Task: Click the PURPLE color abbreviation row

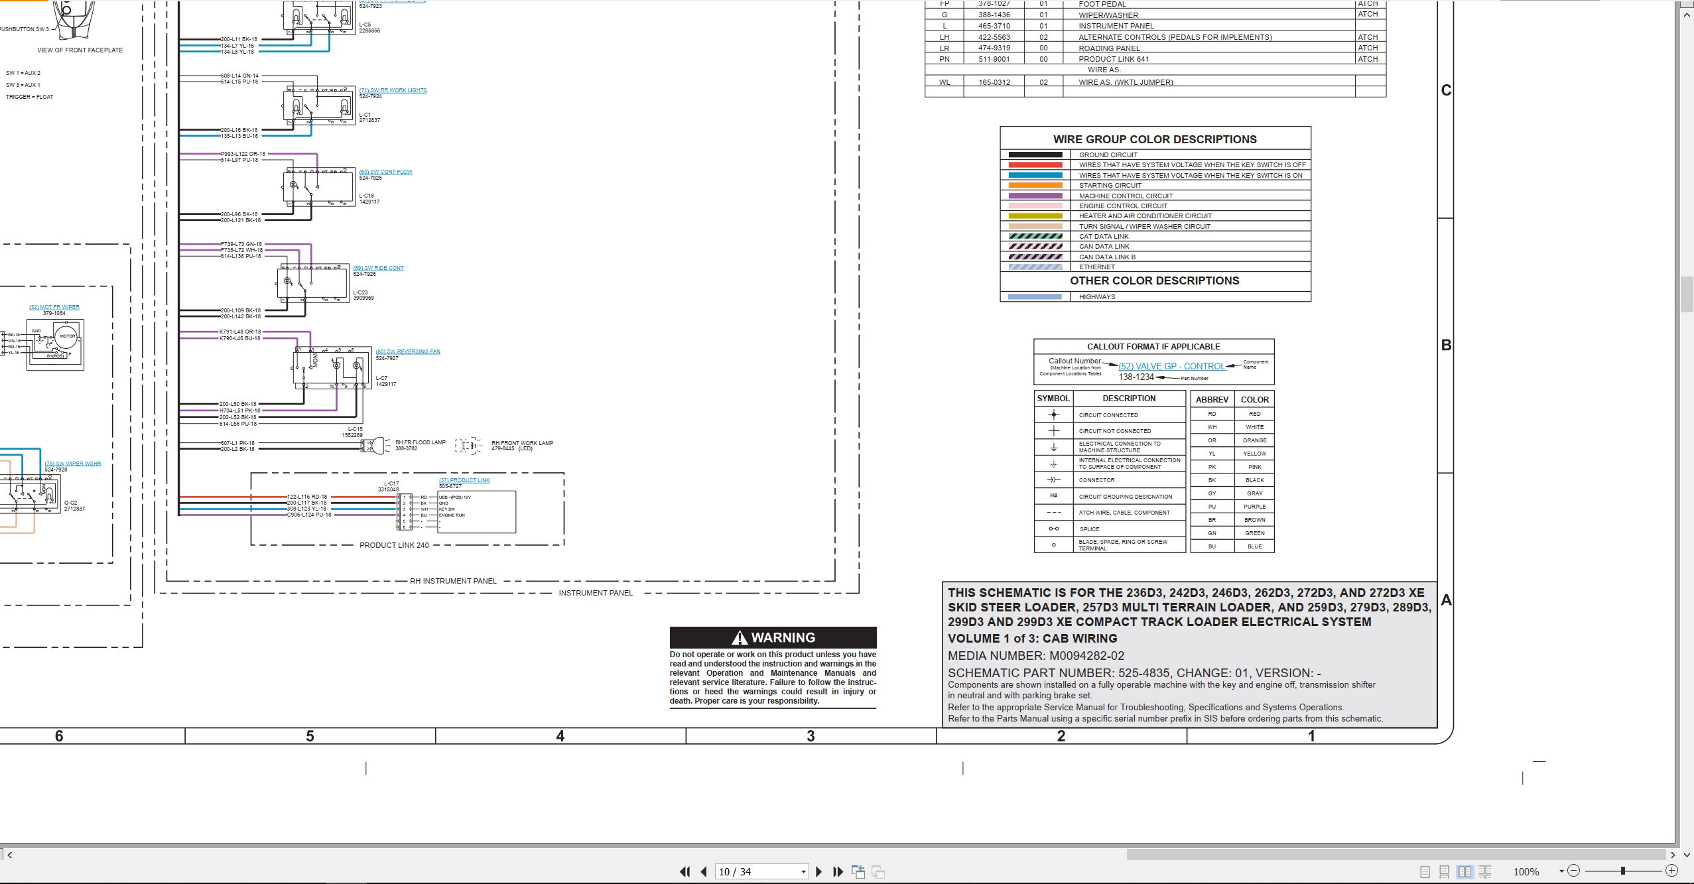Action: (1232, 507)
